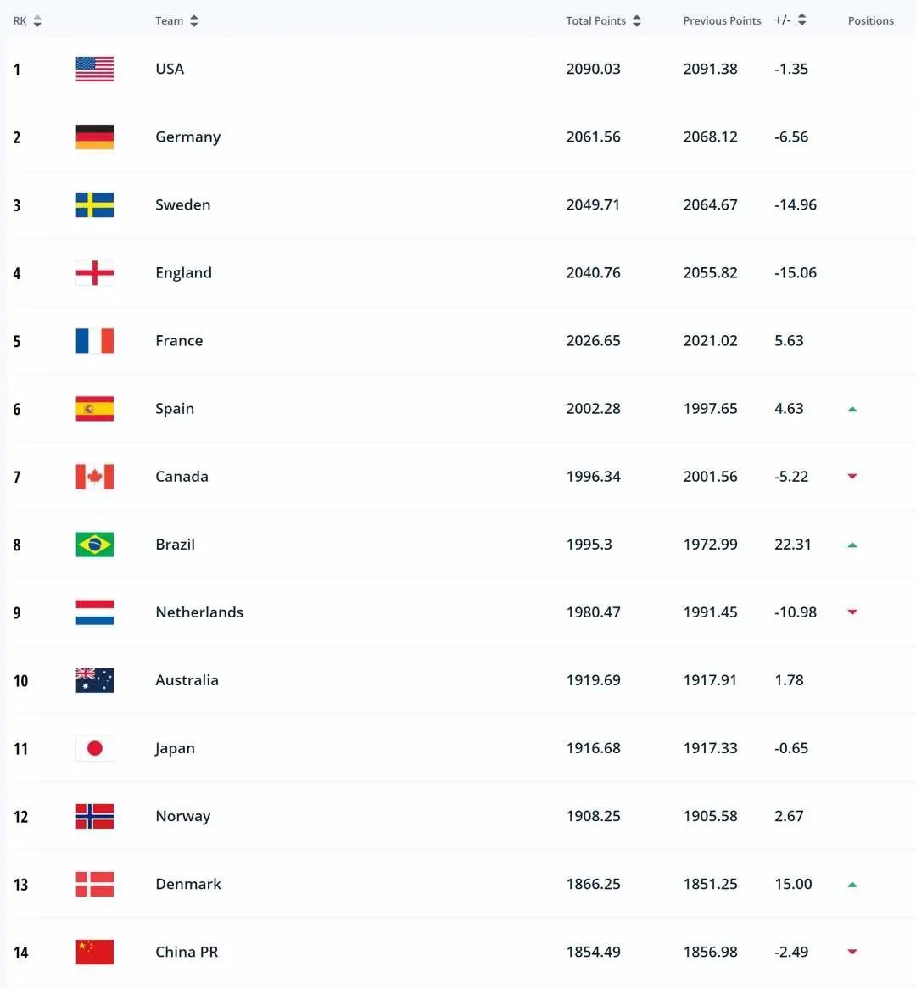Viewport: 916px width, 989px height.
Task: Click the Germany flag icon
Action: coord(95,137)
